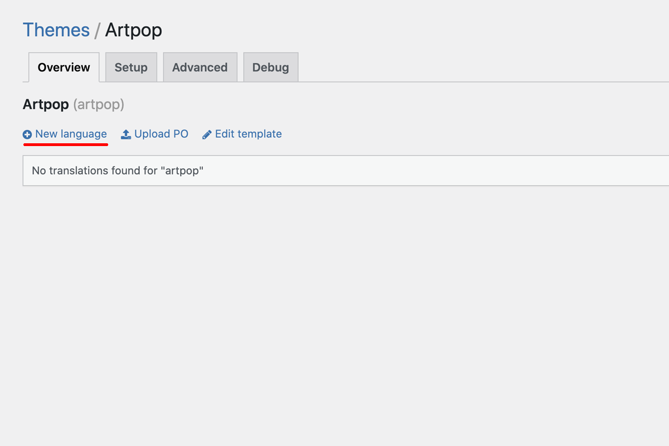Open the Advanced tab
The width and height of the screenshot is (669, 446).
(x=200, y=67)
